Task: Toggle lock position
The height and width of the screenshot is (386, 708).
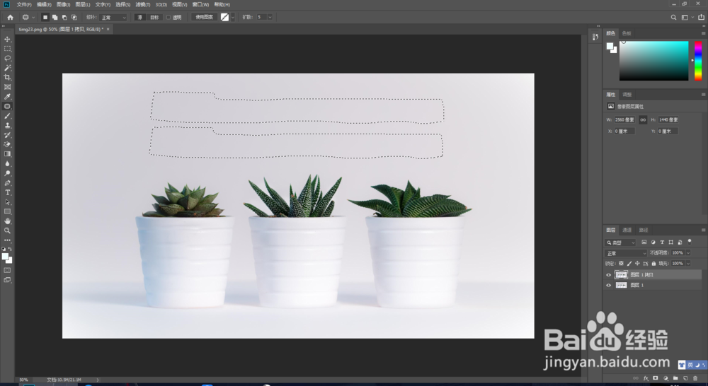Action: point(638,264)
